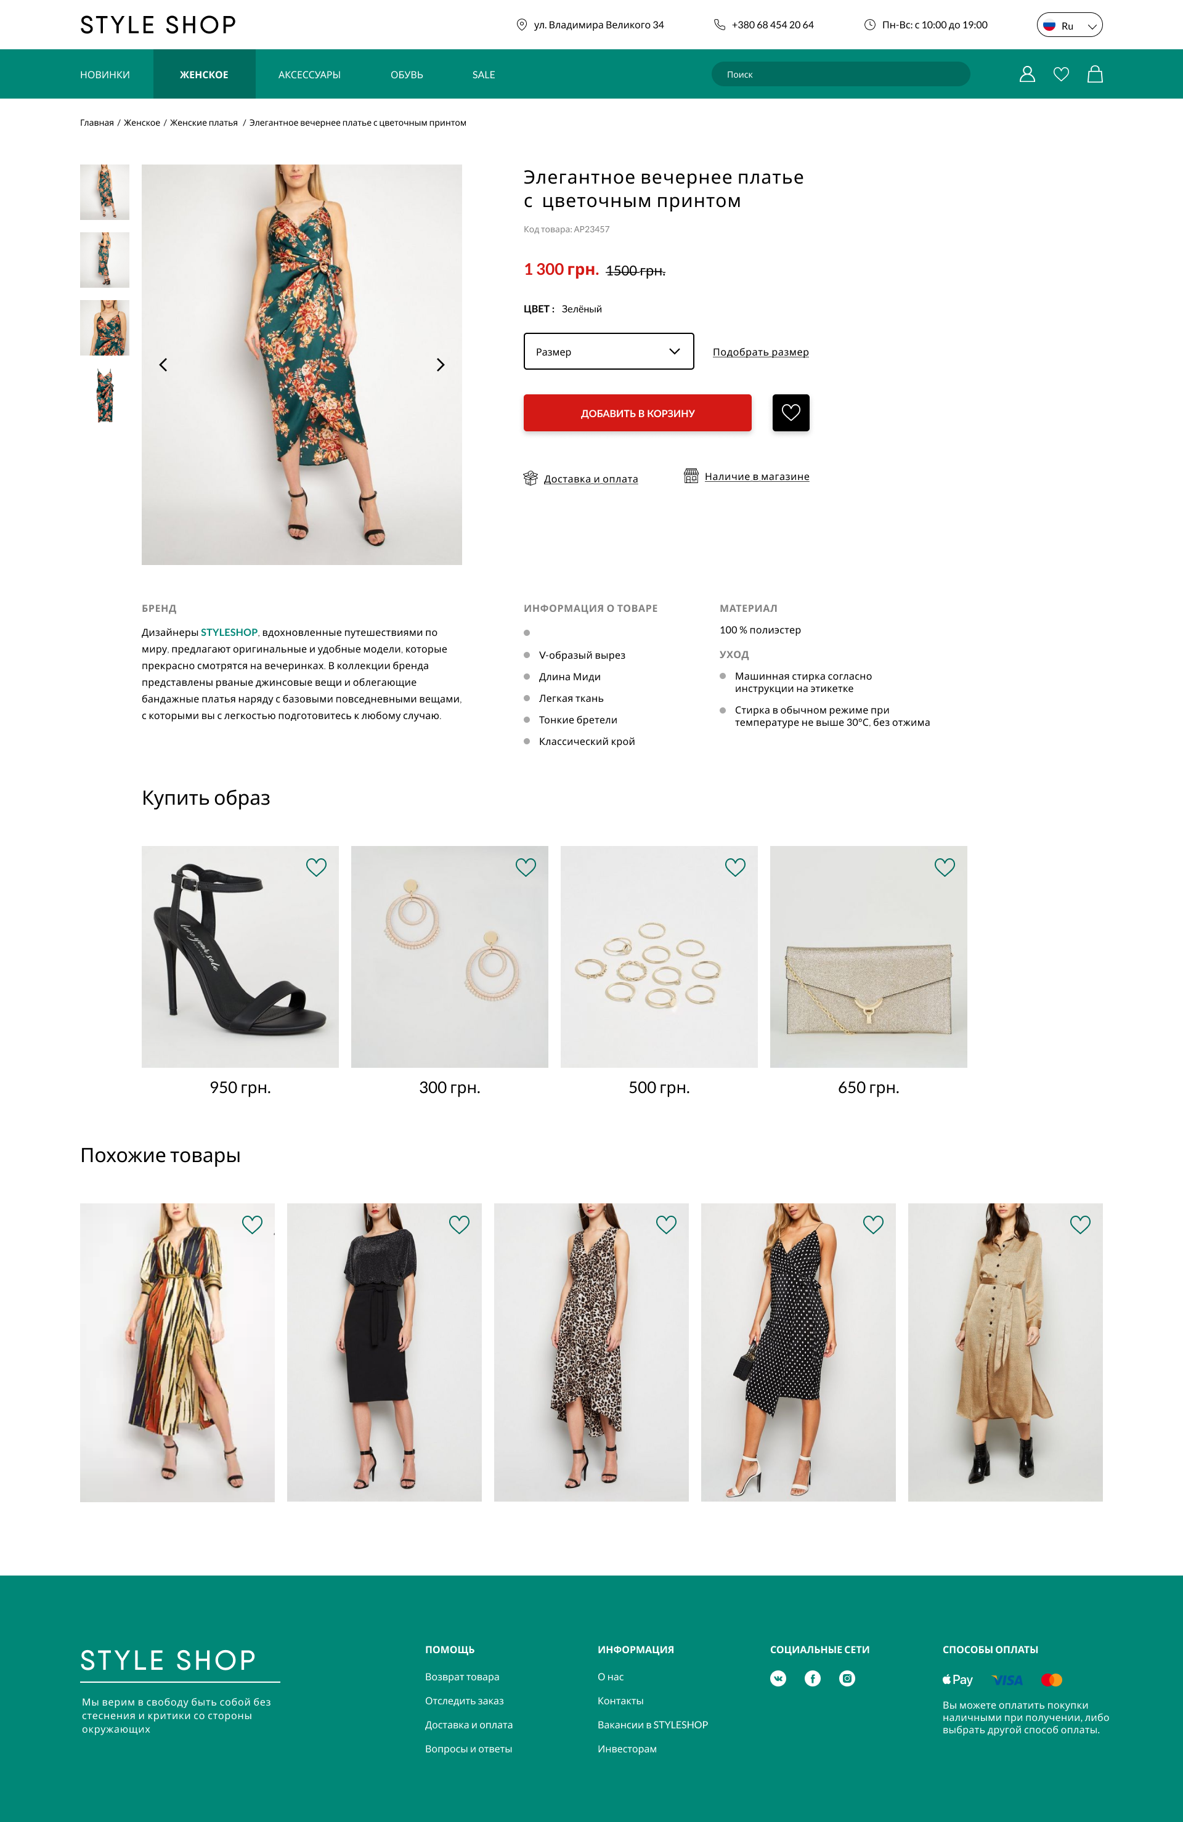
Task: Click ДОБАВИТЬ В КОРЗИНУ button
Action: click(x=638, y=413)
